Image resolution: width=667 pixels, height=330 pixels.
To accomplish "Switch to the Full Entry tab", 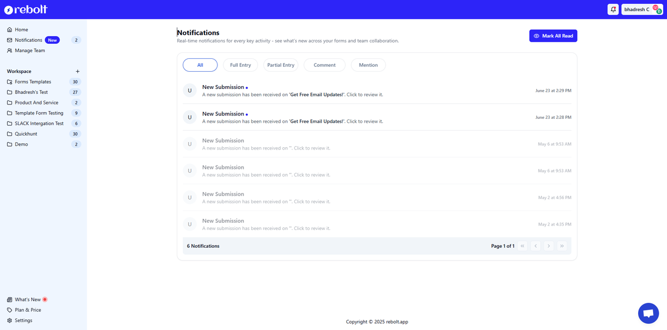I will pos(240,64).
